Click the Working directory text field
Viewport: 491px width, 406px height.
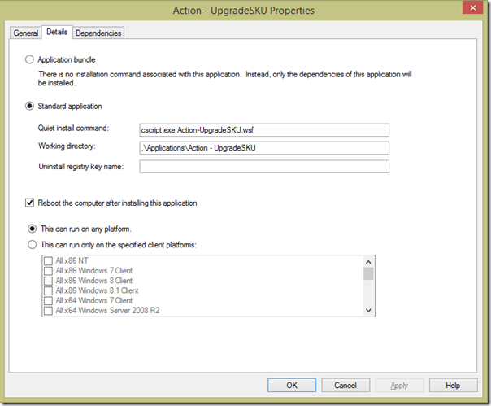point(264,148)
